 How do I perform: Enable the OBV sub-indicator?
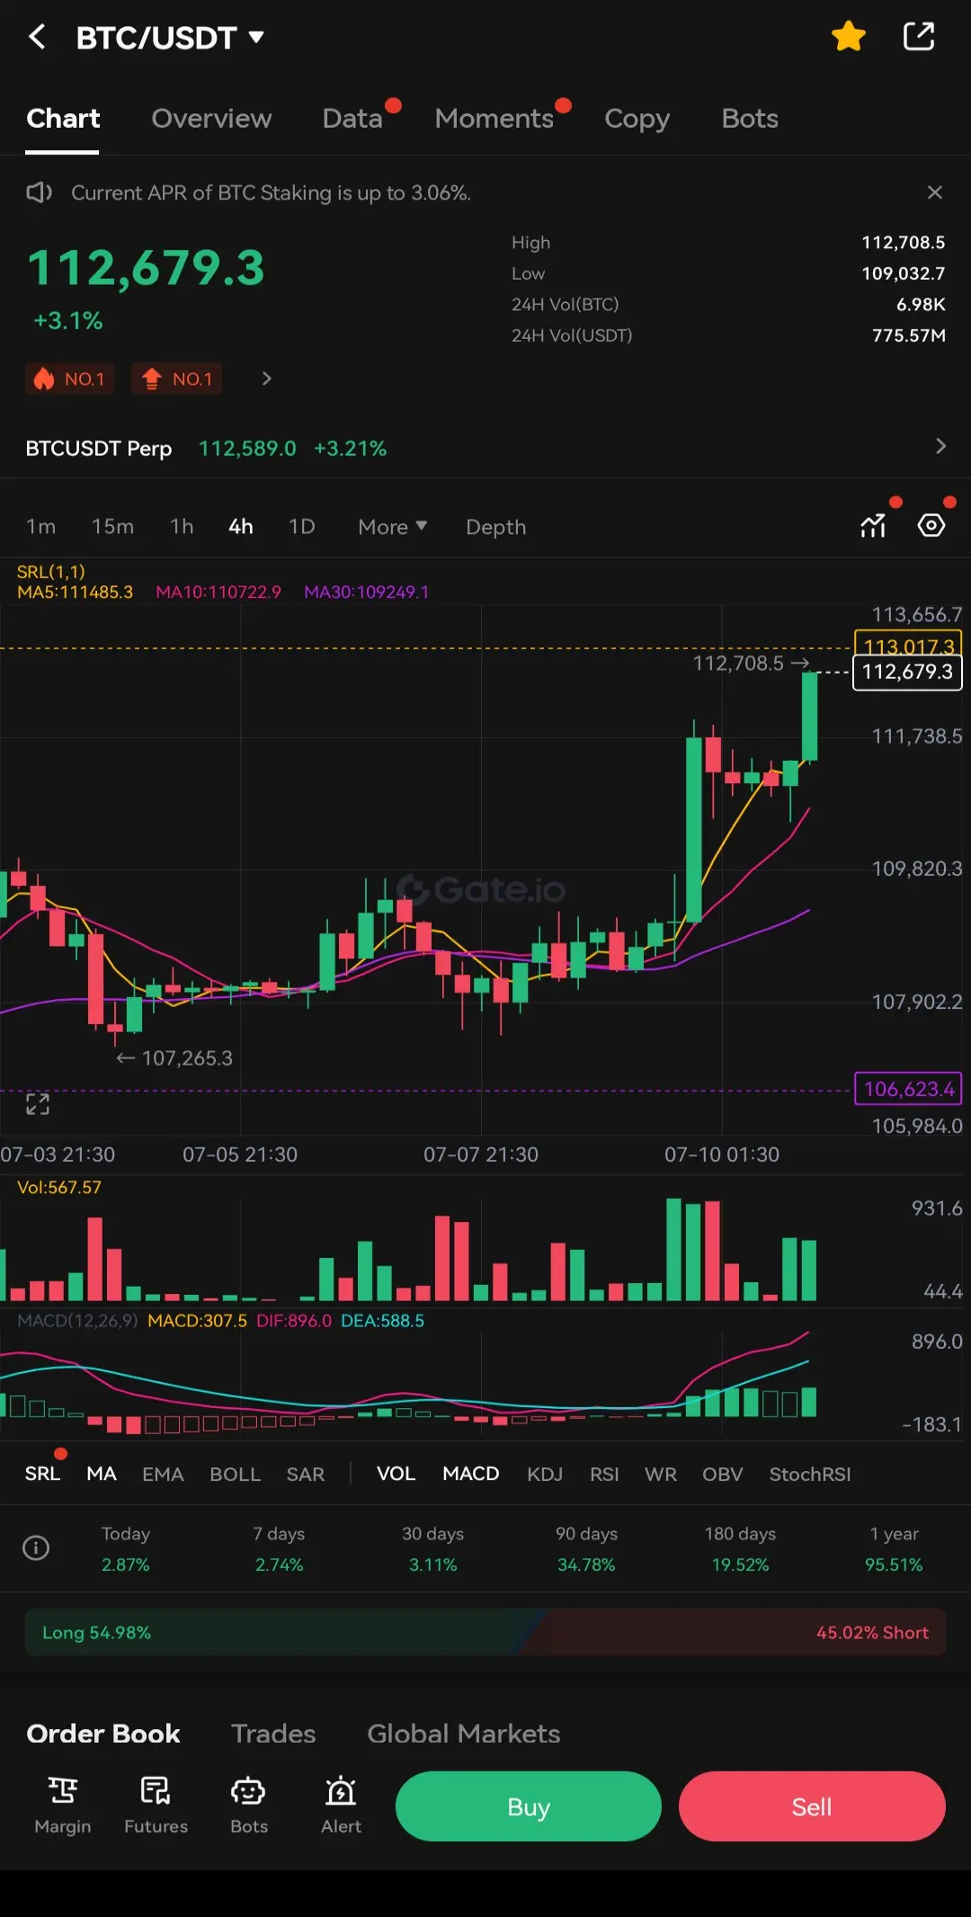723,1475
